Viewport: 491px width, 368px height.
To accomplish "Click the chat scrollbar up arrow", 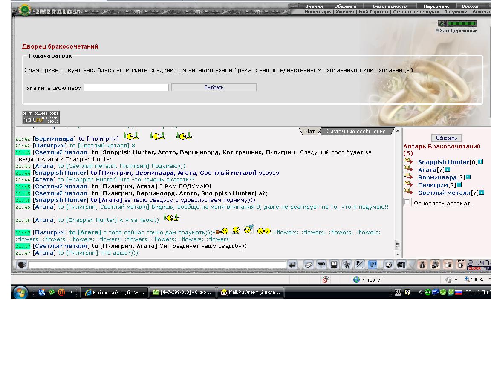I will (398, 131).
